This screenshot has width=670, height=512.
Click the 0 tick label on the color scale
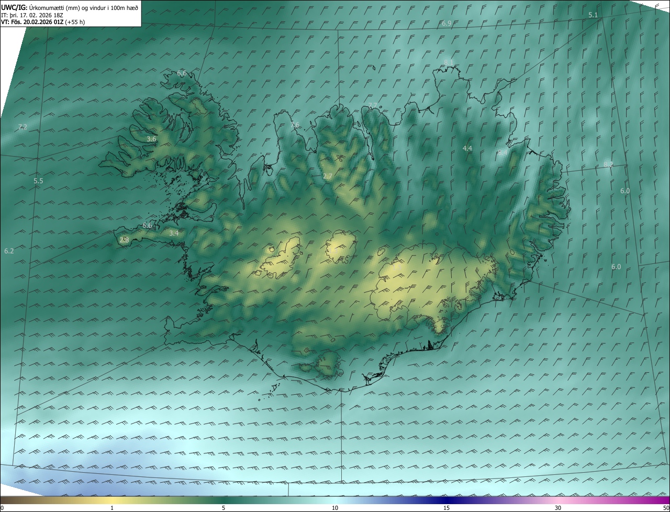pos(2,508)
